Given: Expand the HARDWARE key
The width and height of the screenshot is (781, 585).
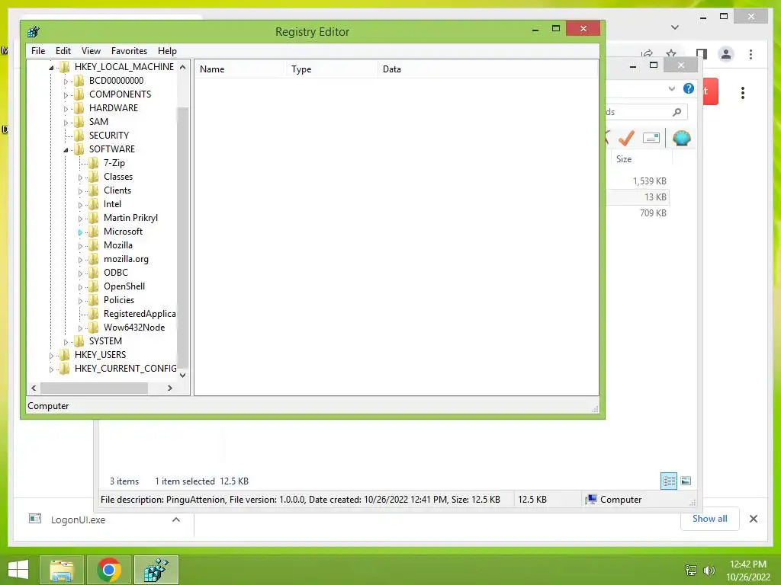Looking at the screenshot, I should (66, 108).
